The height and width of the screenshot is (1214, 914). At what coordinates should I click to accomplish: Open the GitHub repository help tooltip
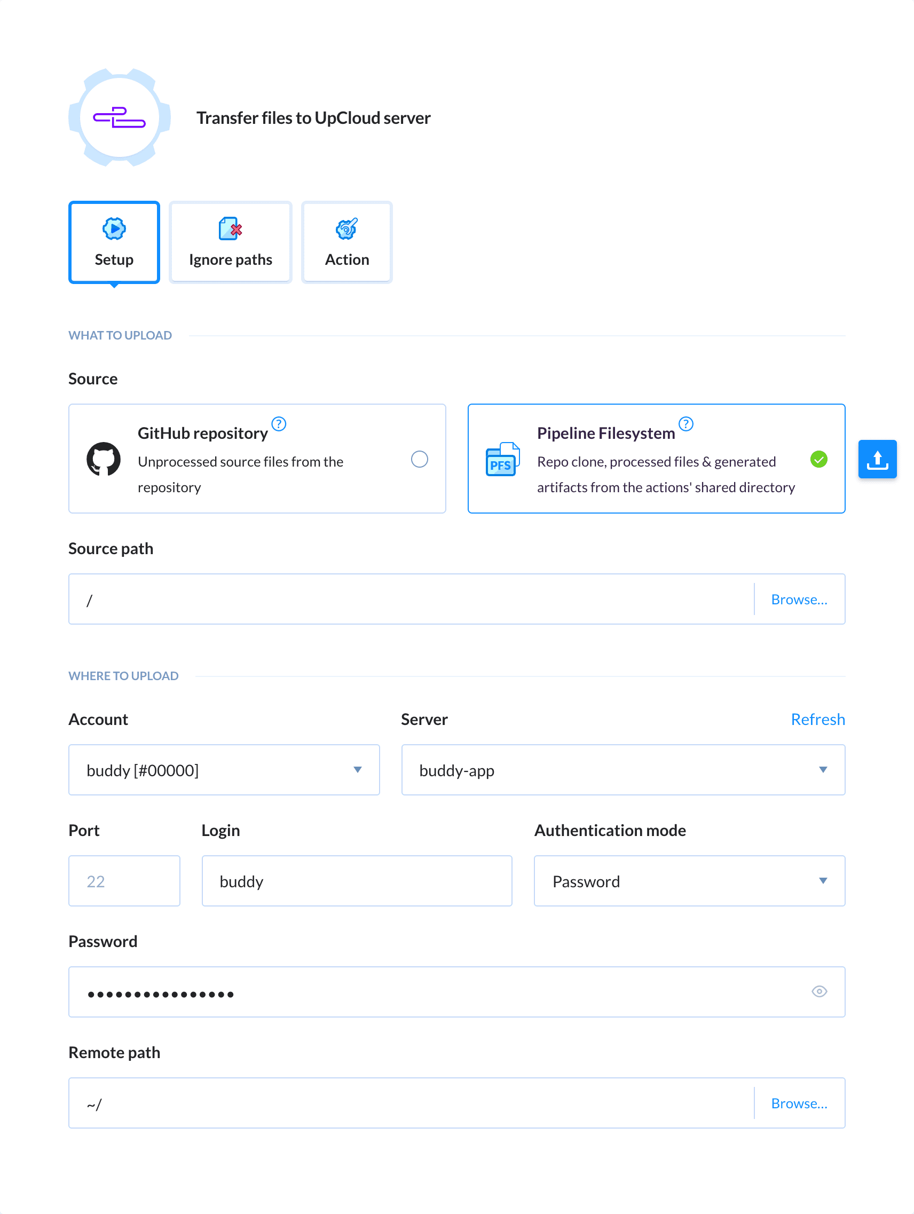pyautogui.click(x=279, y=424)
